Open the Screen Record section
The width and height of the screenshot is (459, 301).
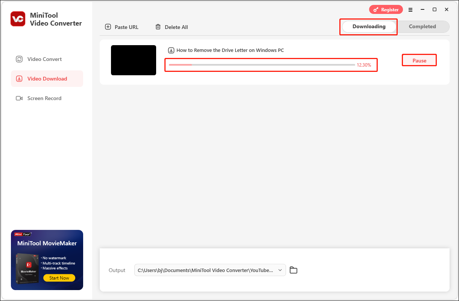point(47,98)
